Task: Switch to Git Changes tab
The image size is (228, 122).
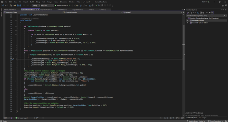Action: click(202, 118)
